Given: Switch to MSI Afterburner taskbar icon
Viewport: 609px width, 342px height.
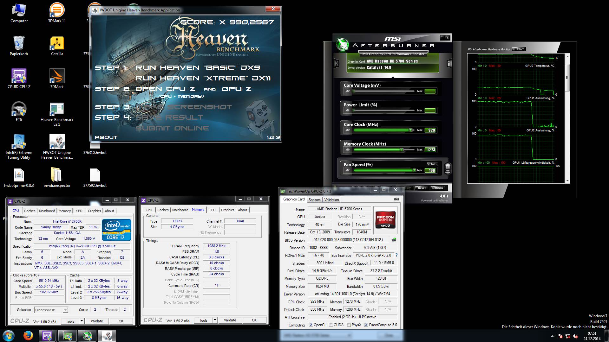Looking at the screenshot, I should (x=87, y=336).
